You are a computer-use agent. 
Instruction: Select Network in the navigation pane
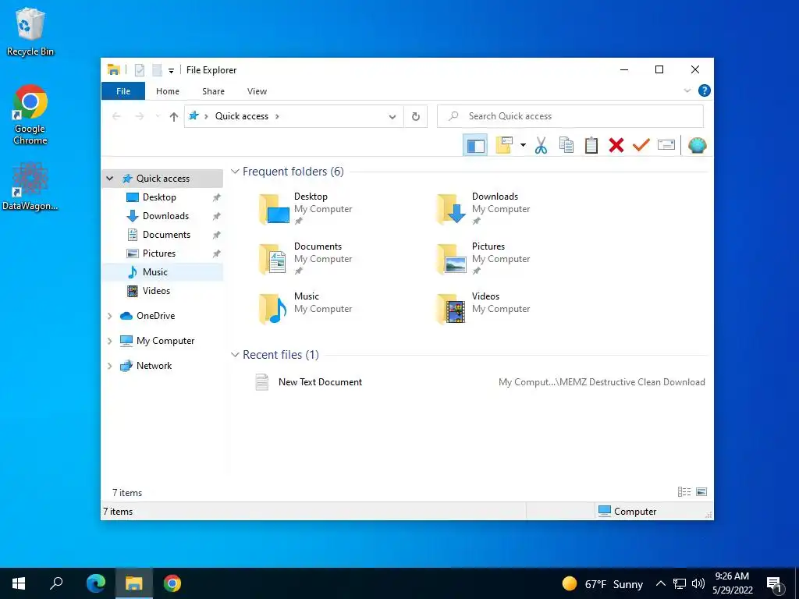click(154, 366)
